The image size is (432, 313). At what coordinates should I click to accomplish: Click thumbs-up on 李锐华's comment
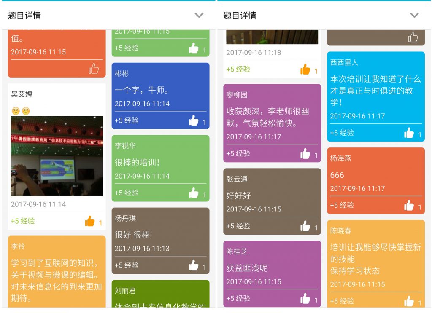[x=194, y=193]
